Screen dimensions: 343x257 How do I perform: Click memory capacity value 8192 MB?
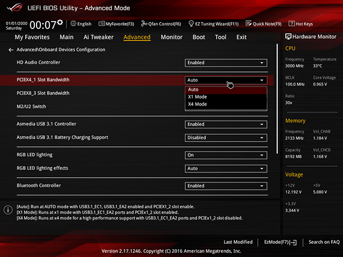click(x=293, y=156)
